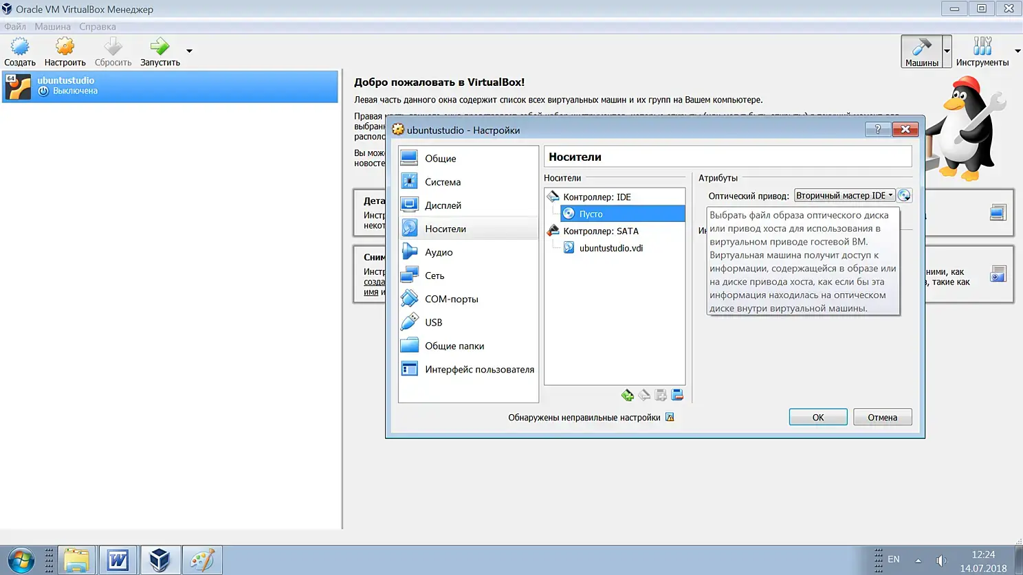Viewport: 1023px width, 575px height.
Task: Open the Аудио settings category
Action: click(468, 252)
